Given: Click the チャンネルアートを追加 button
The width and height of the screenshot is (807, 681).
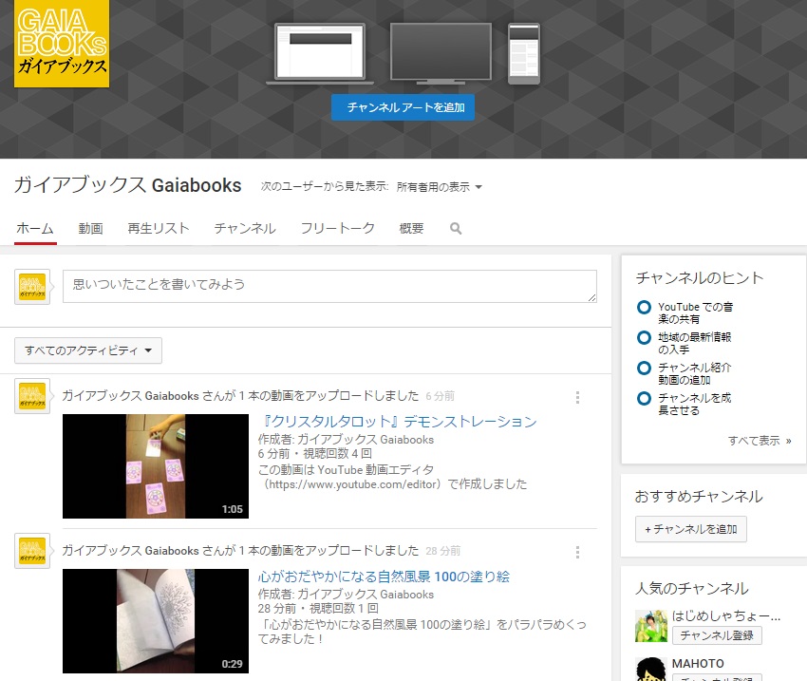Looking at the screenshot, I should click(403, 107).
